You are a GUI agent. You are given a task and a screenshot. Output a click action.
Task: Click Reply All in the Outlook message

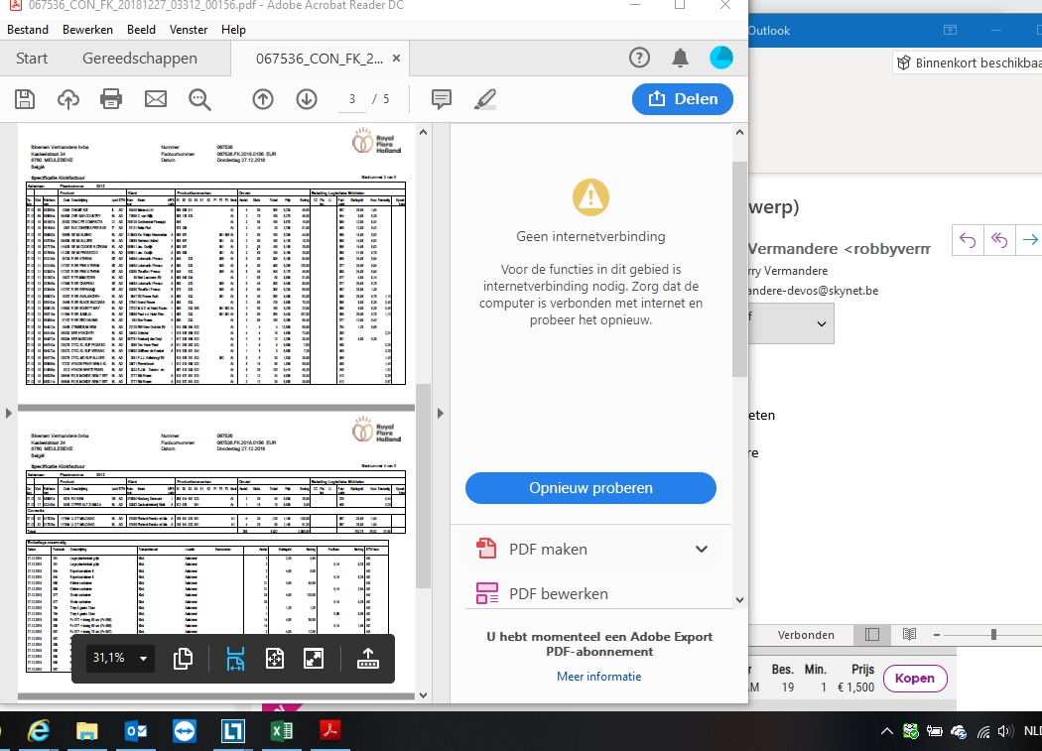click(x=998, y=240)
